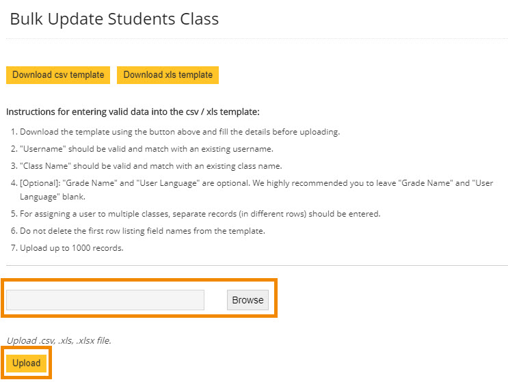508x382 pixels.
Task: Click the dotted line under the page title
Action: tap(256, 38)
